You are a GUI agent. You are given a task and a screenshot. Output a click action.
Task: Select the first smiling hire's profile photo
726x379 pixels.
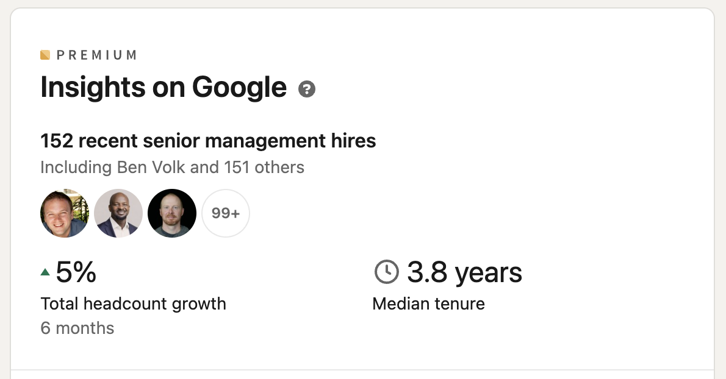point(65,213)
